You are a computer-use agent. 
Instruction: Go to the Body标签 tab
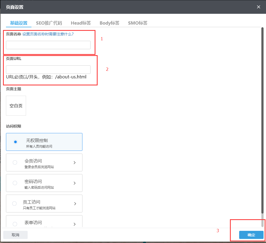(109, 23)
